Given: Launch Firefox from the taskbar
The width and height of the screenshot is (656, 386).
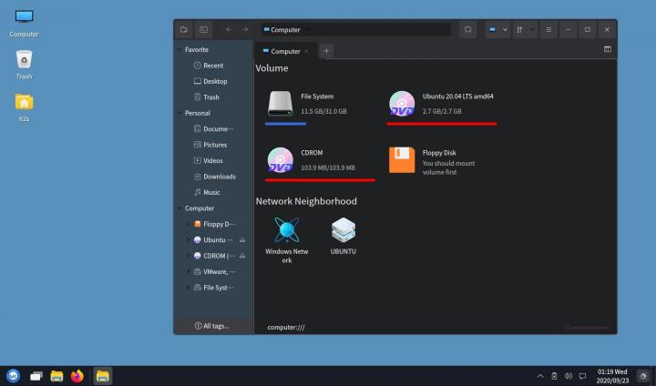Looking at the screenshot, I should pyautogui.click(x=77, y=375).
